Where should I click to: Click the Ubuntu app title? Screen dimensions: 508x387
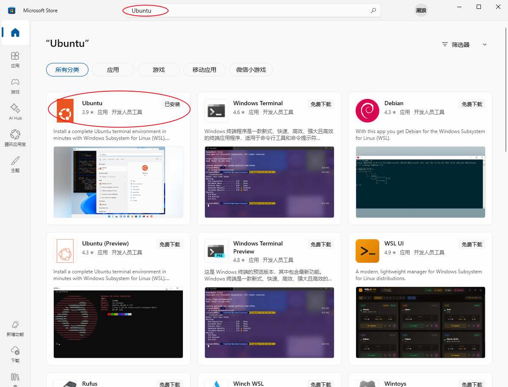(x=92, y=103)
